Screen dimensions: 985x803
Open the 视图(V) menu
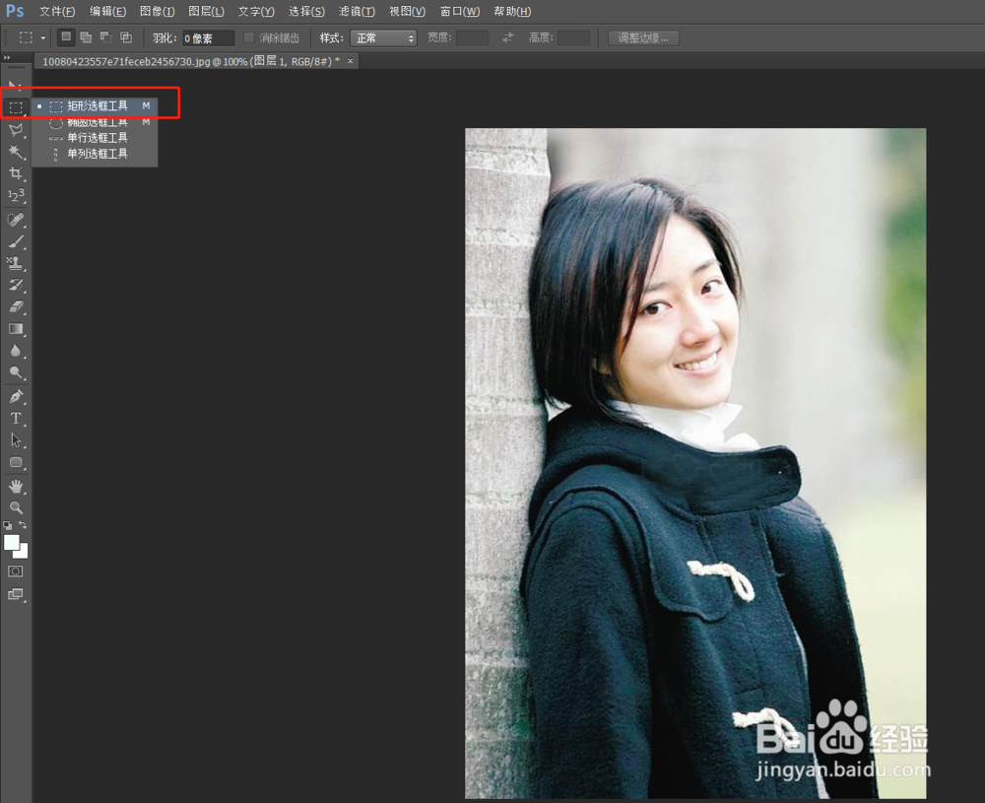(407, 11)
